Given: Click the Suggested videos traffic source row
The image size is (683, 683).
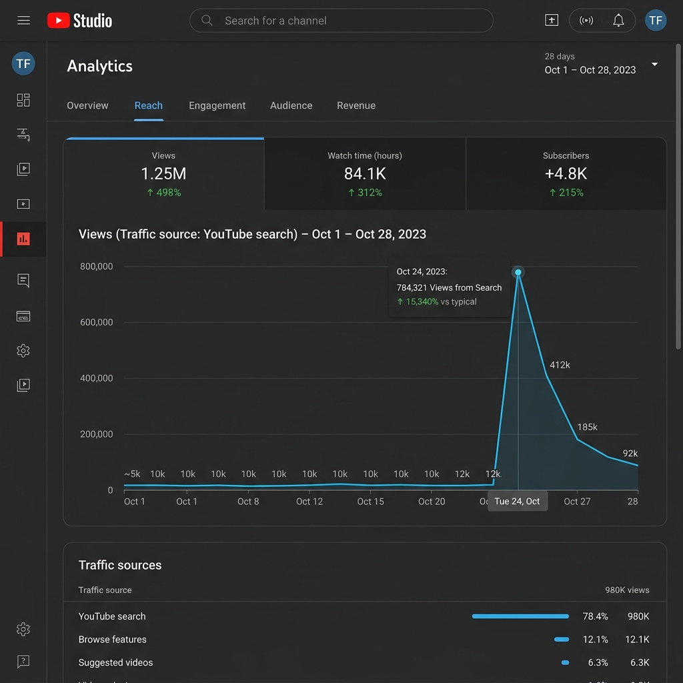Looking at the screenshot, I should click(365, 662).
